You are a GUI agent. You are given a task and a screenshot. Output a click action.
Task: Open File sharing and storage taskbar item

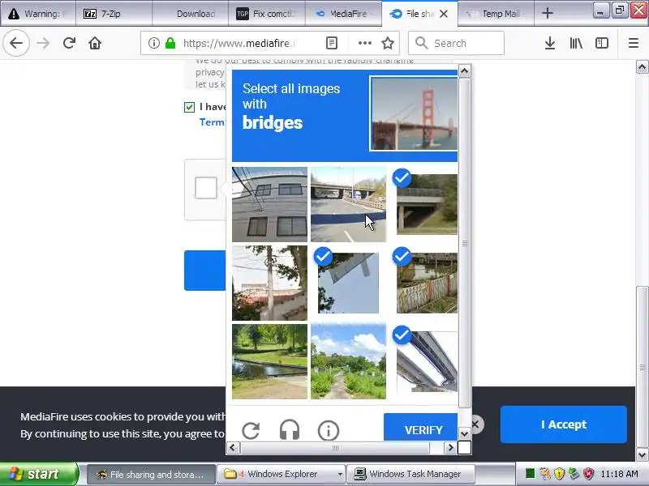point(152,474)
